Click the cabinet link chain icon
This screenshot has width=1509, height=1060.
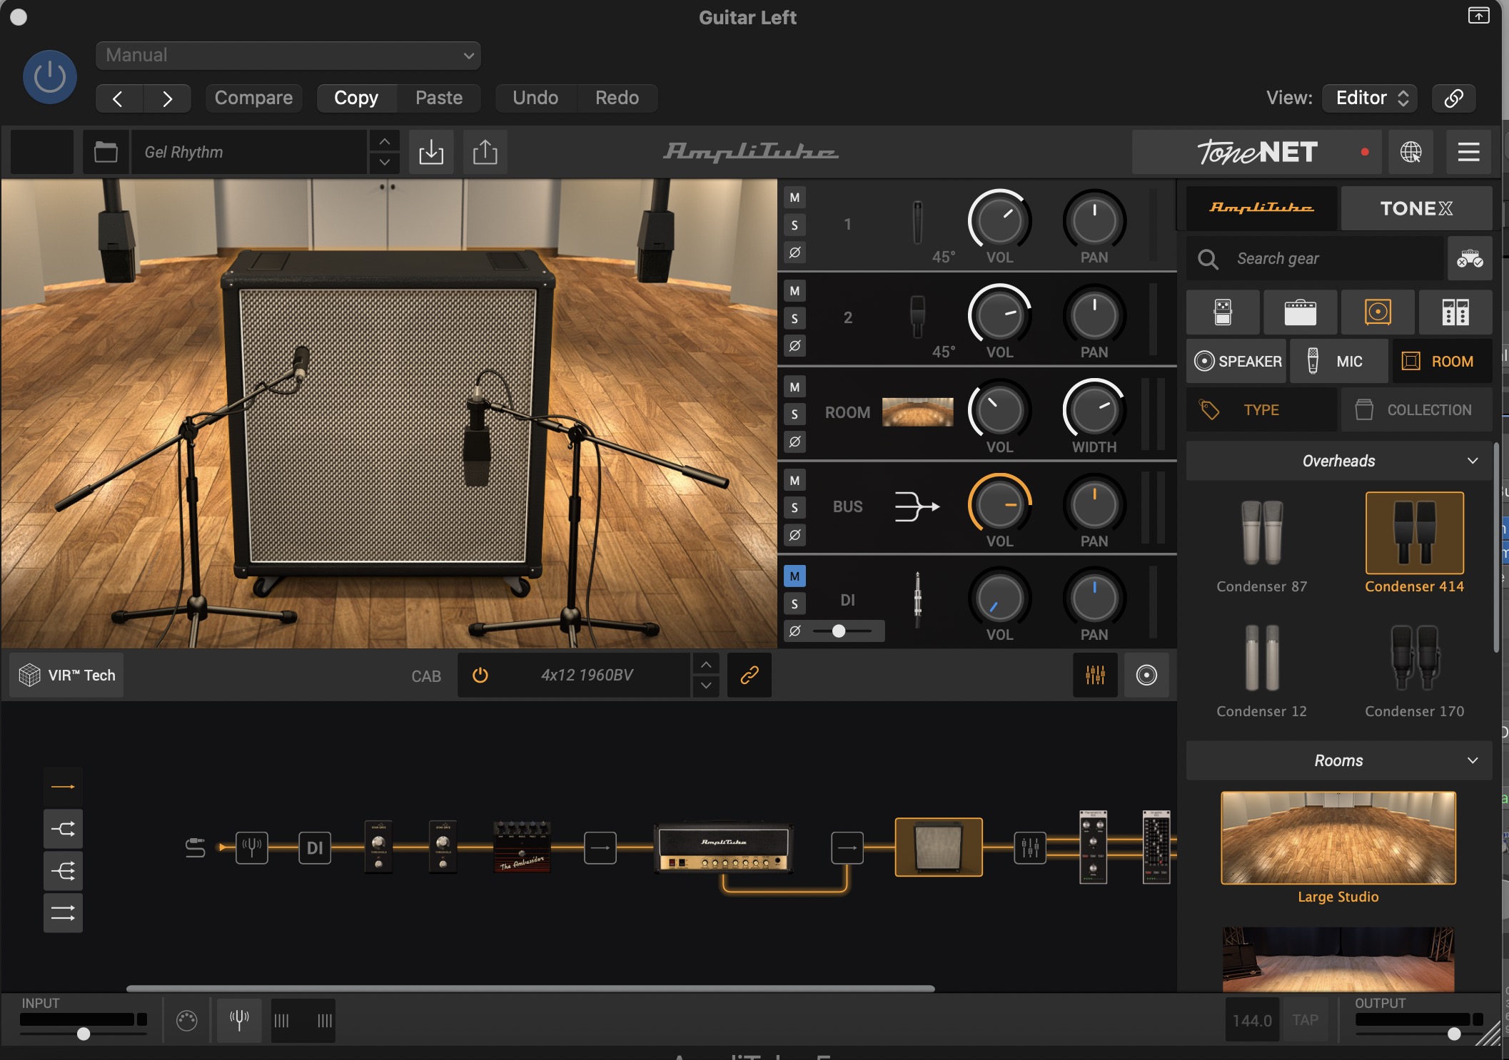pos(749,675)
